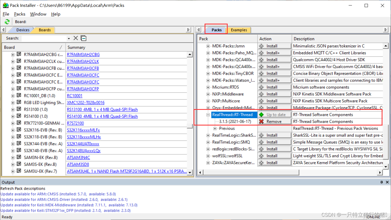
Task: Click the Action column header
Action: click(274, 39)
